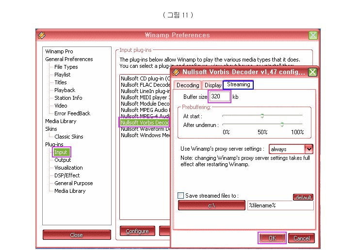
Task: Switch to the Display tab
Action: click(x=213, y=85)
